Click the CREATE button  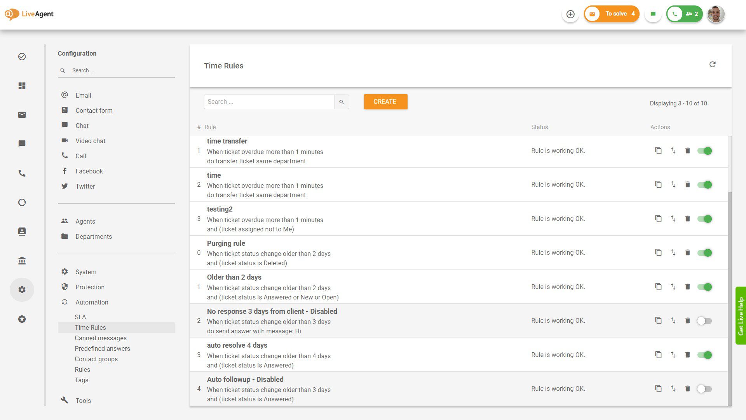[385, 101]
